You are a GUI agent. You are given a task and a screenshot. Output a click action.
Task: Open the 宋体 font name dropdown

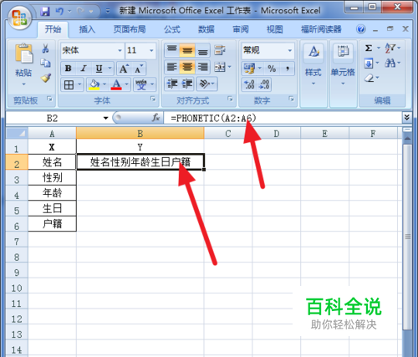pos(120,51)
